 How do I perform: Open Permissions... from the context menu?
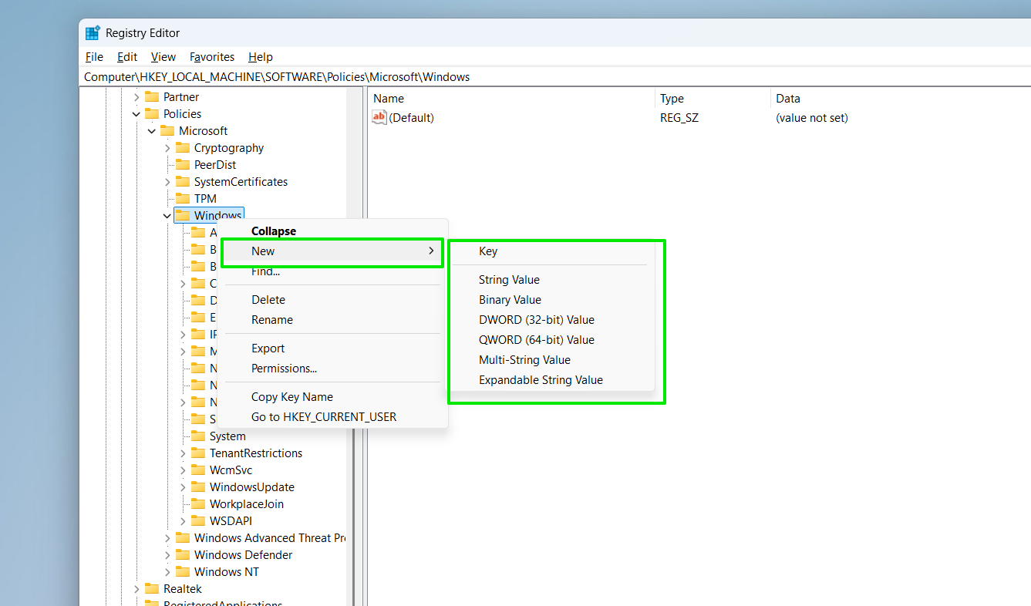click(332, 369)
